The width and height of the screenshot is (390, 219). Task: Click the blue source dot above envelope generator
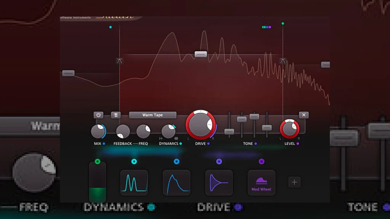pos(177,162)
